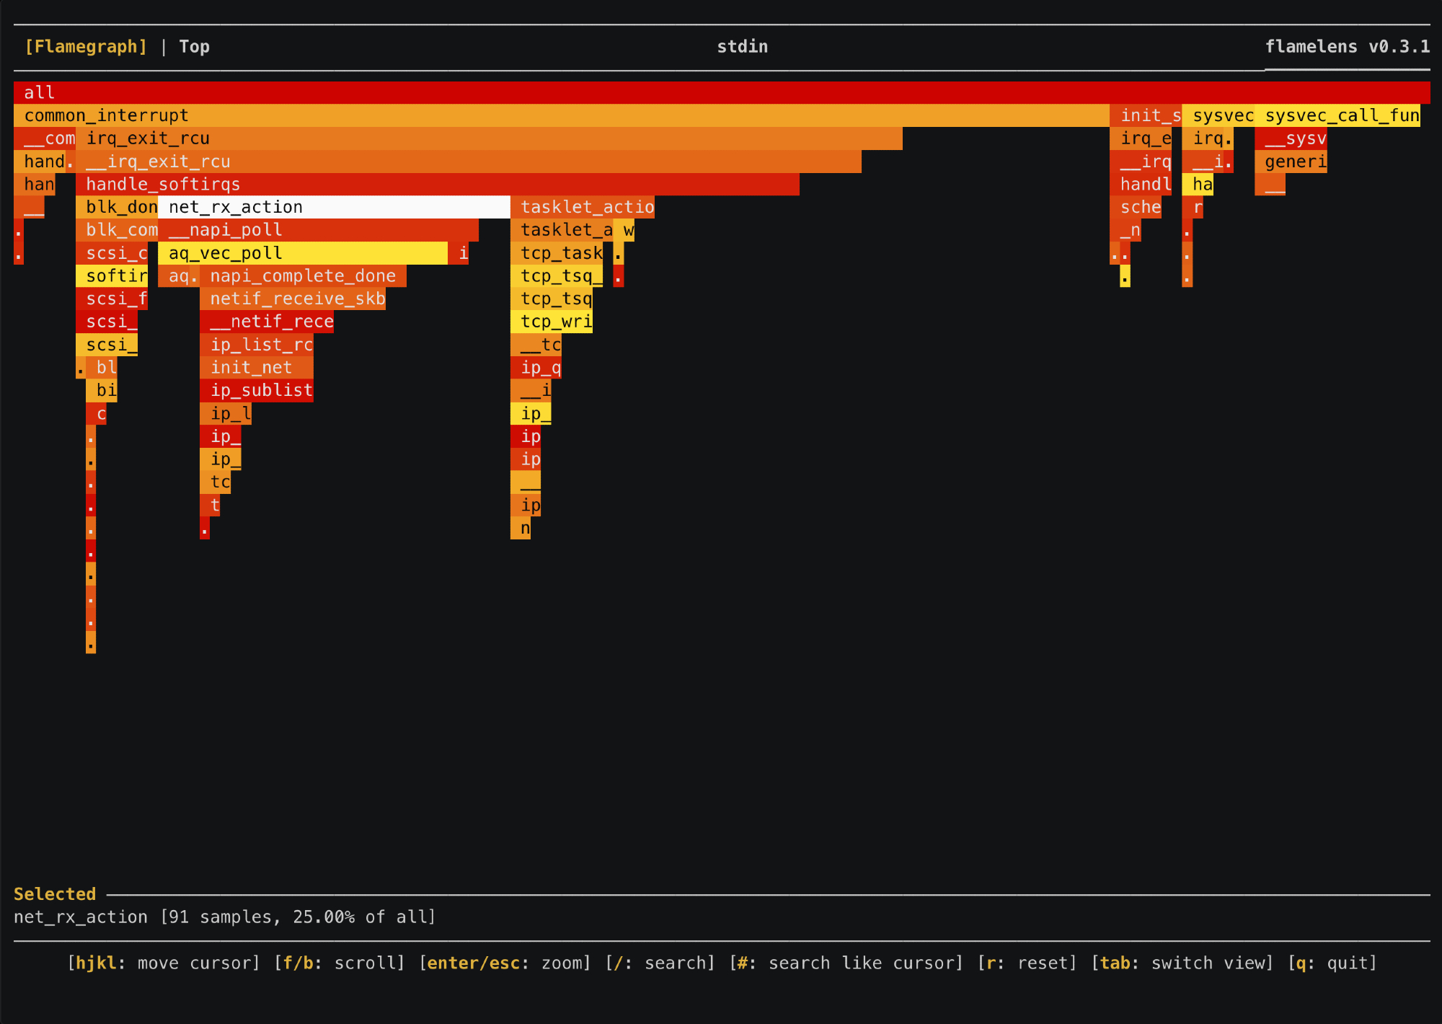Switch to the Top view tab
The image size is (1442, 1024).
pos(194,47)
